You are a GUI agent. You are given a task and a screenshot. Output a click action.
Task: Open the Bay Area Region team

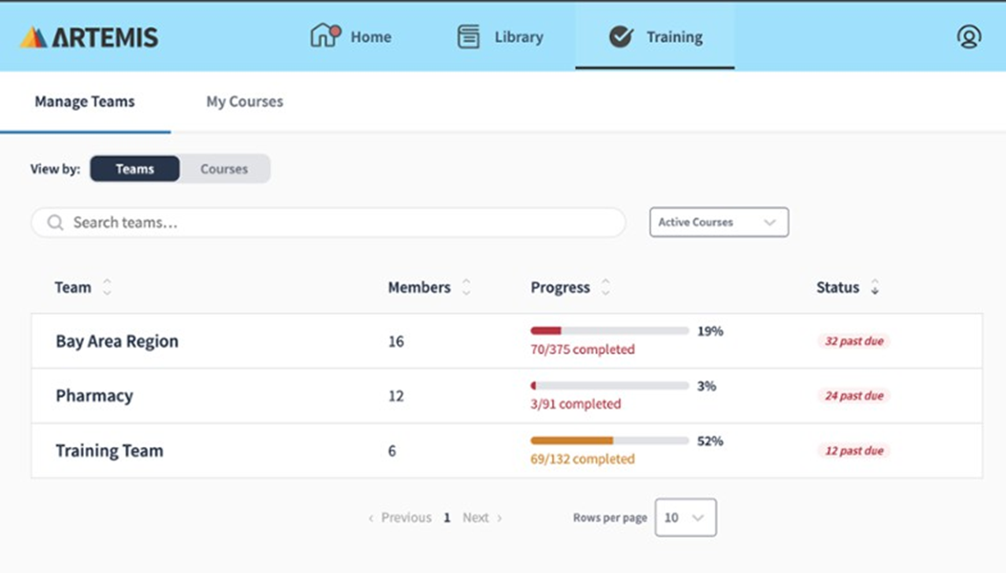(117, 341)
